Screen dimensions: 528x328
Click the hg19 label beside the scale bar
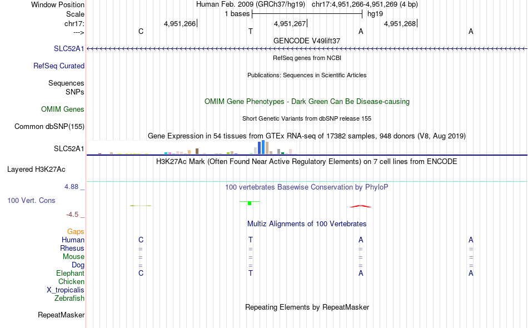click(x=375, y=14)
